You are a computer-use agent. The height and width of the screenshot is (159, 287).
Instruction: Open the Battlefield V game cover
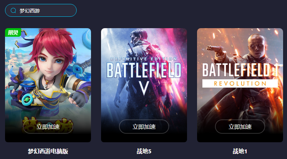point(144,85)
